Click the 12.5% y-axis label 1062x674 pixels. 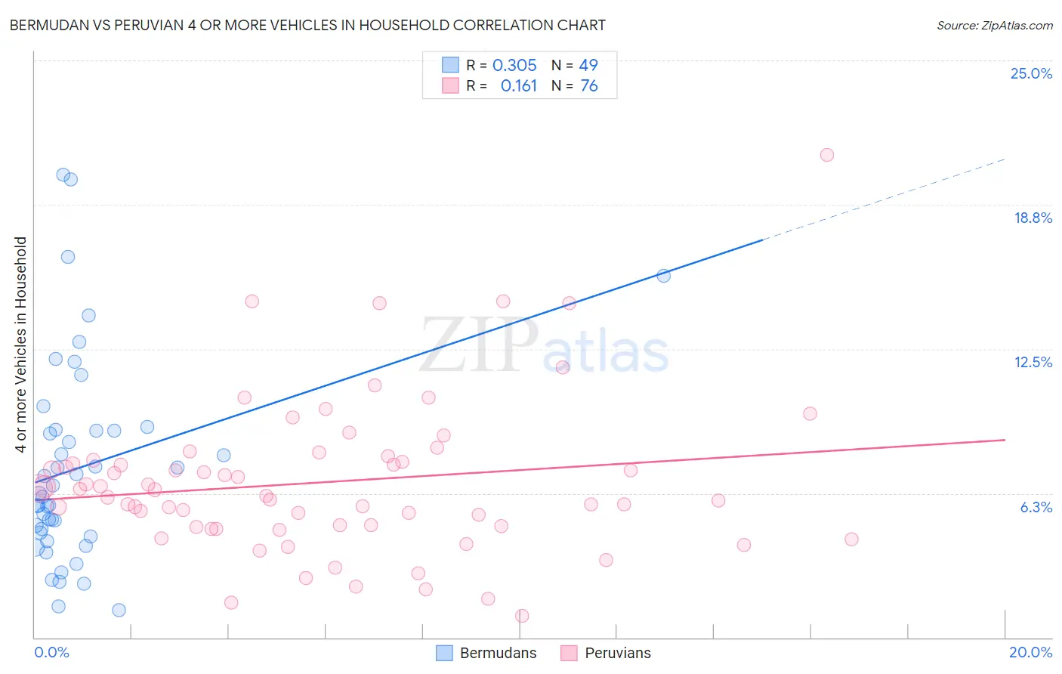pos(1033,362)
